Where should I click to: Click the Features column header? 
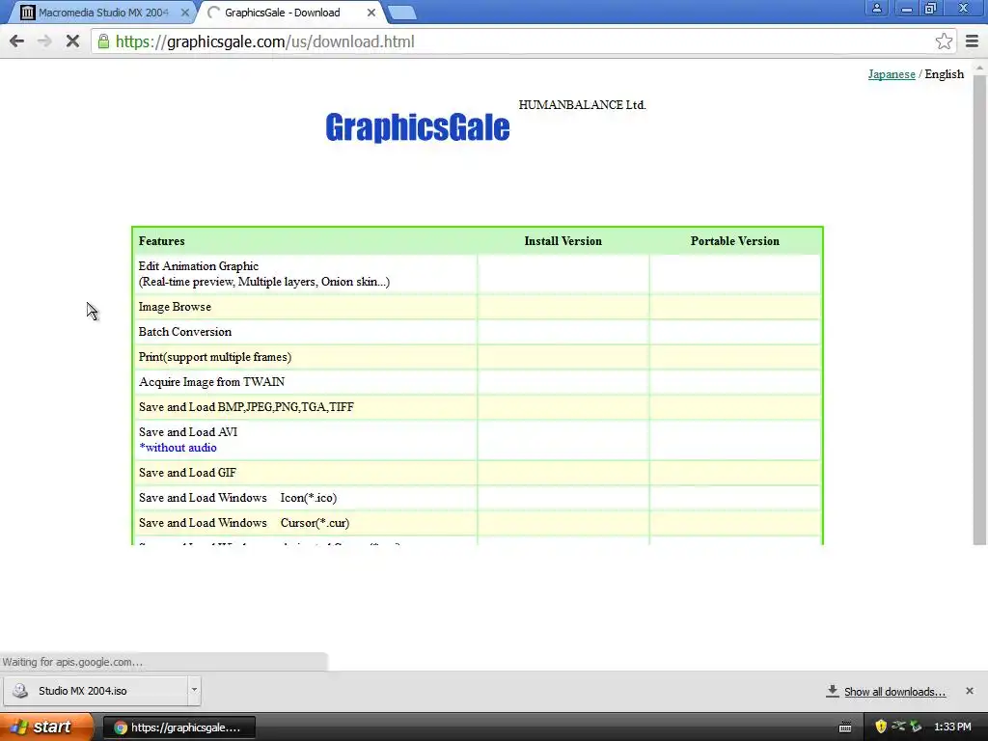(161, 241)
